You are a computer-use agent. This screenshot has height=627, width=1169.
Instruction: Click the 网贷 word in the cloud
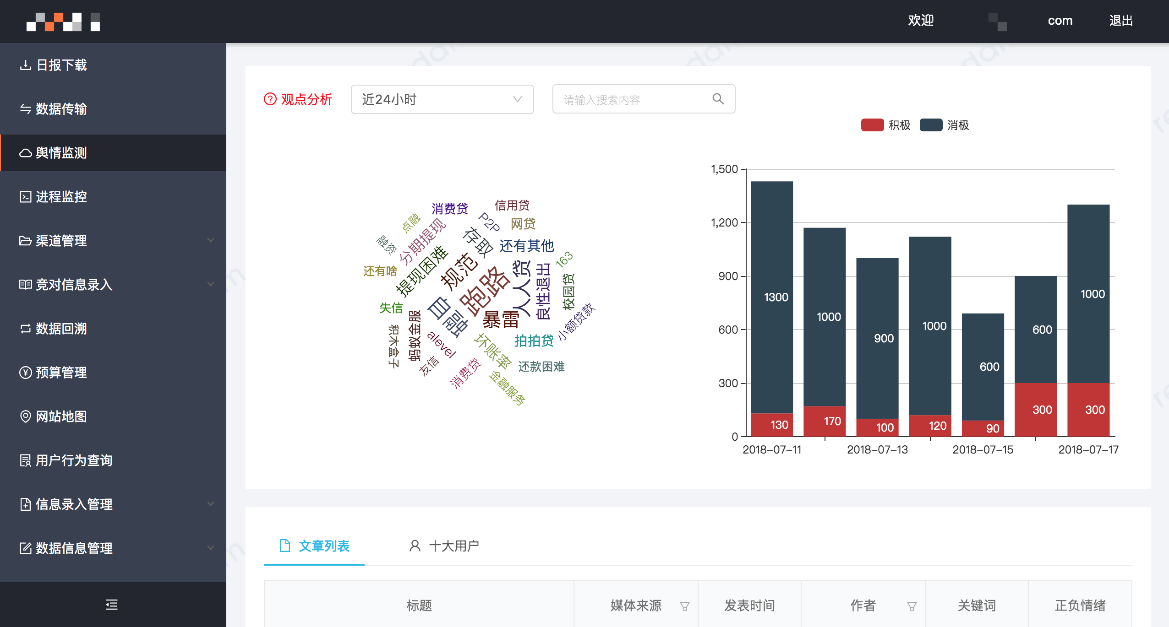523,223
